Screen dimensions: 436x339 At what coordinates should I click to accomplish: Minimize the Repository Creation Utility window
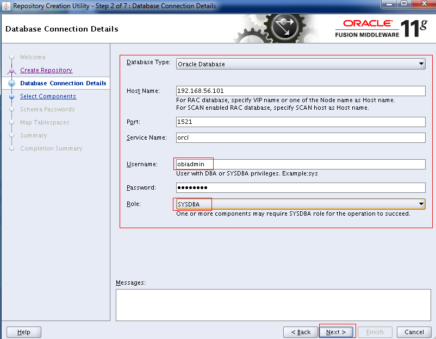[x=390, y=4]
